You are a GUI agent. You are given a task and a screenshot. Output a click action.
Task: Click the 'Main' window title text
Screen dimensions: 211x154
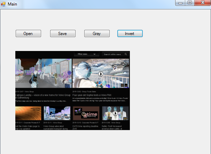[13, 4]
